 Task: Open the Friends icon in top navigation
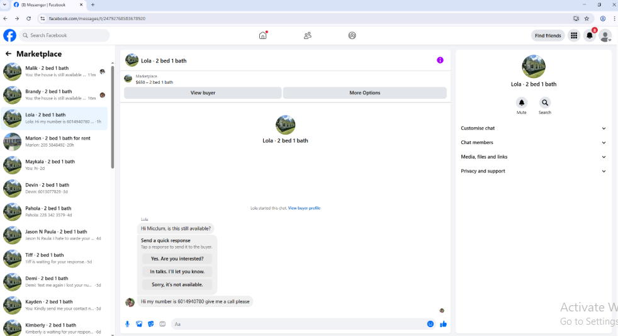coord(307,35)
